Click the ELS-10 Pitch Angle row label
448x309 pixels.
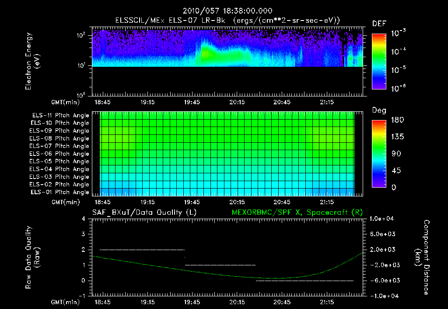point(60,123)
